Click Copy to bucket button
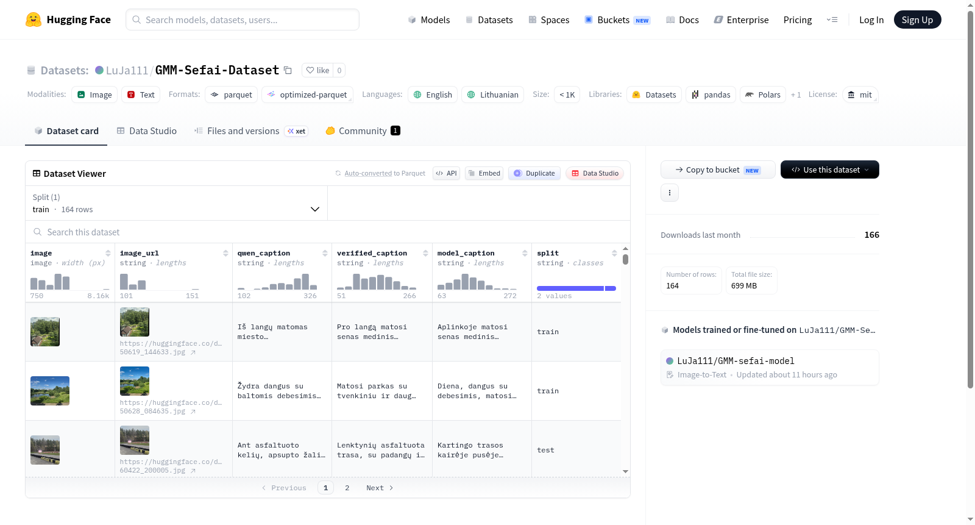Screen dimensions: 975x525 pos(718,170)
